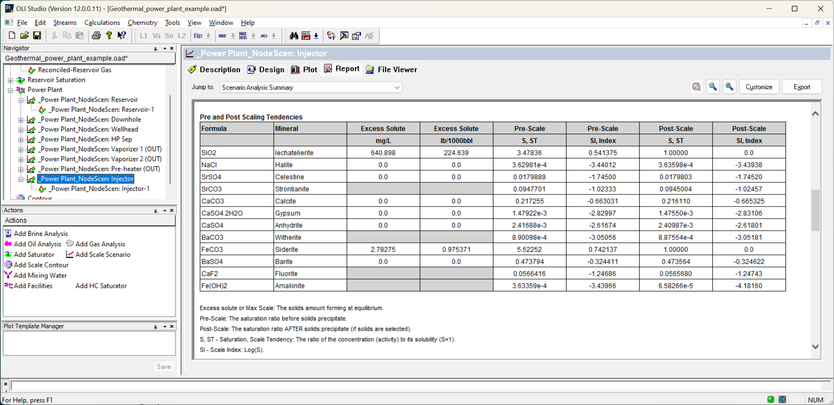Select the Vaporizer 2 (OUT) tree item
The image size is (834, 405).
tap(100, 159)
